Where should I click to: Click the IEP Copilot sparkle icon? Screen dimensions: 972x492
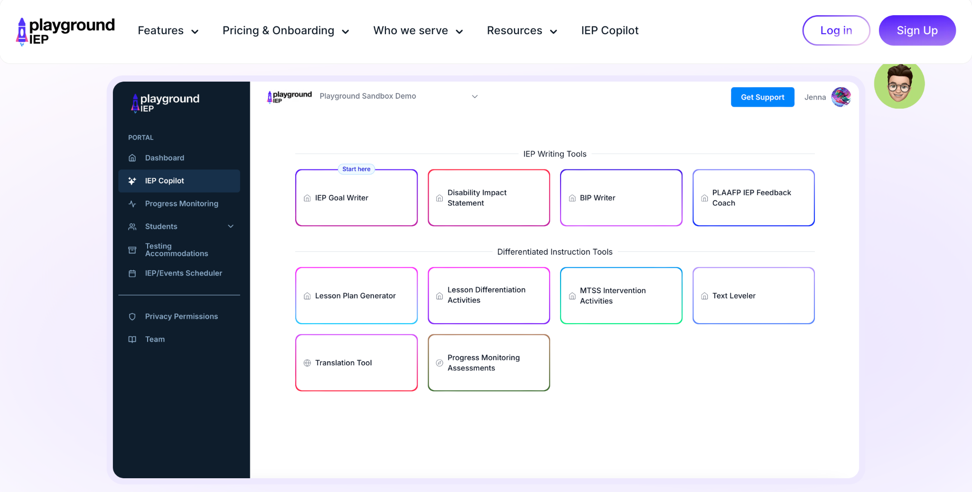tap(131, 181)
